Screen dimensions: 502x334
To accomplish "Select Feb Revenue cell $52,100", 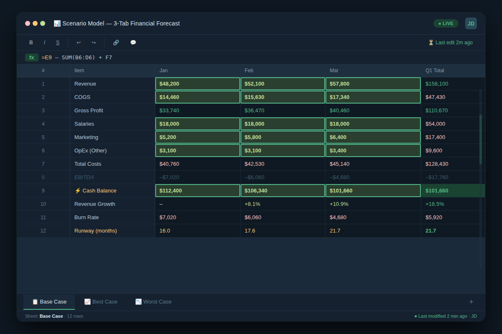I will pyautogui.click(x=283, y=84).
